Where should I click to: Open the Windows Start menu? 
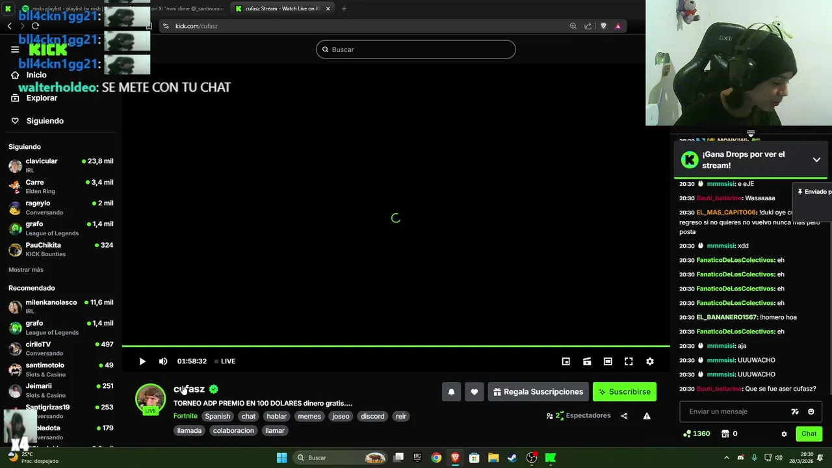click(x=281, y=458)
